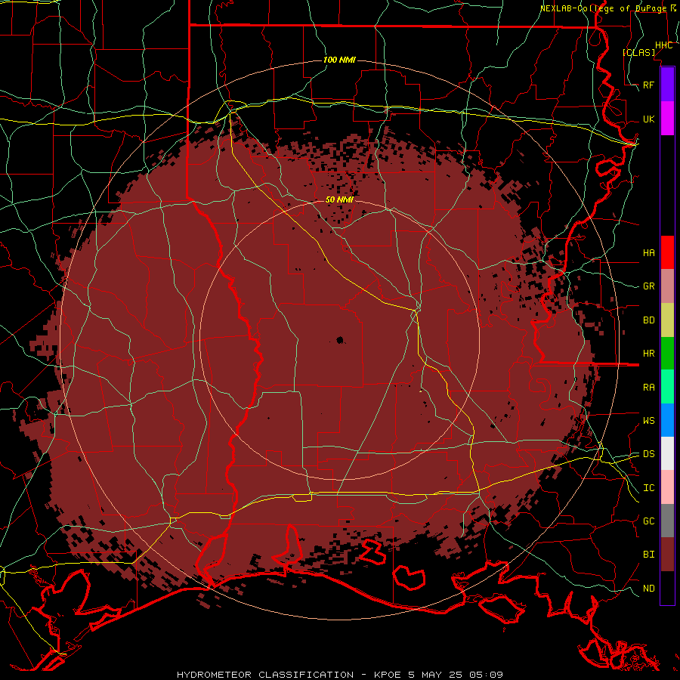The image size is (680, 680).
Task: Click the UK legend label
Action: tap(649, 119)
